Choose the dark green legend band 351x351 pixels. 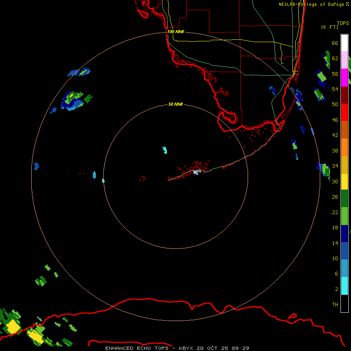pos(344,199)
